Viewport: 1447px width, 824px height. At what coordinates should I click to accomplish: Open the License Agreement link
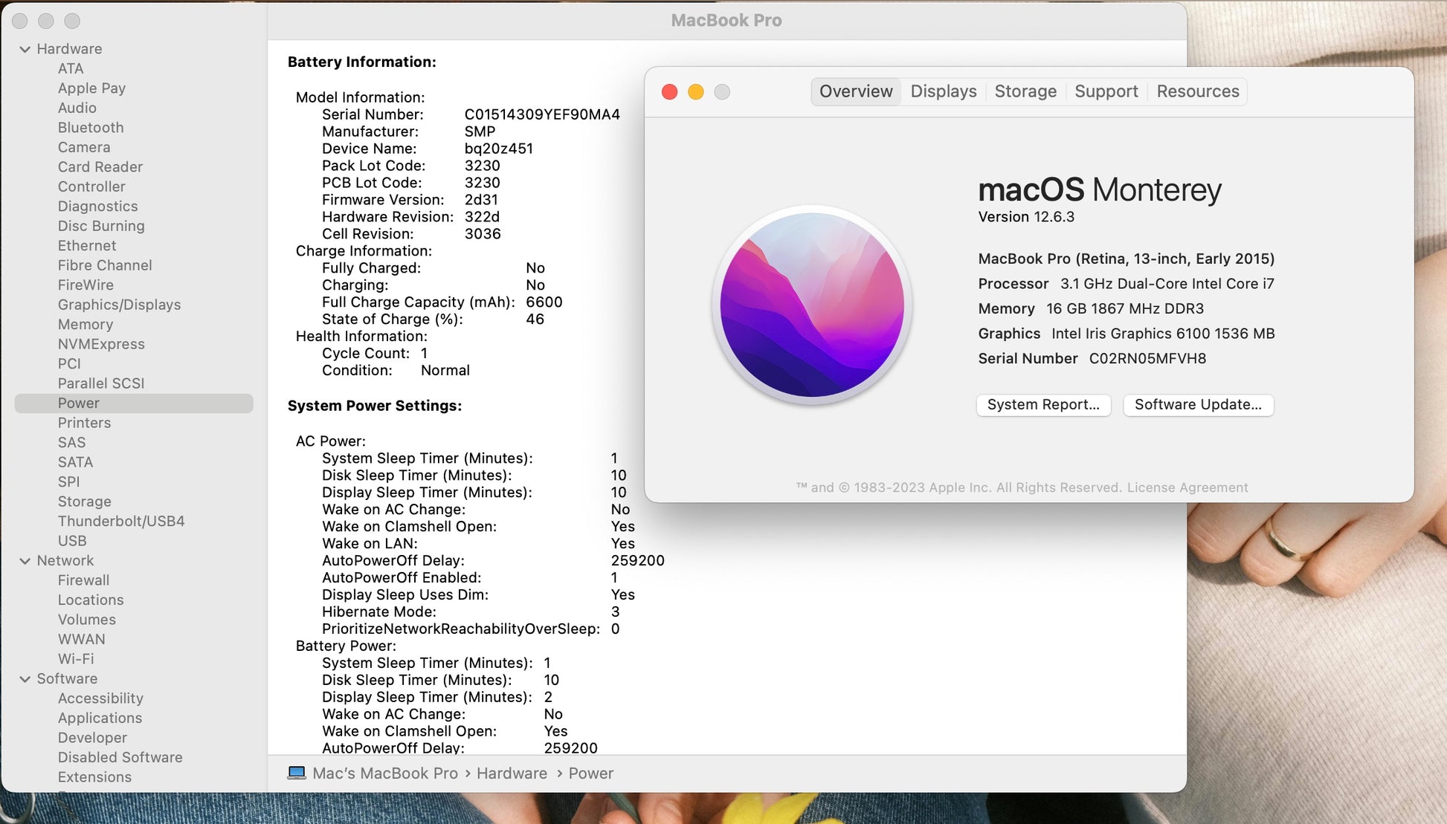(x=1187, y=487)
